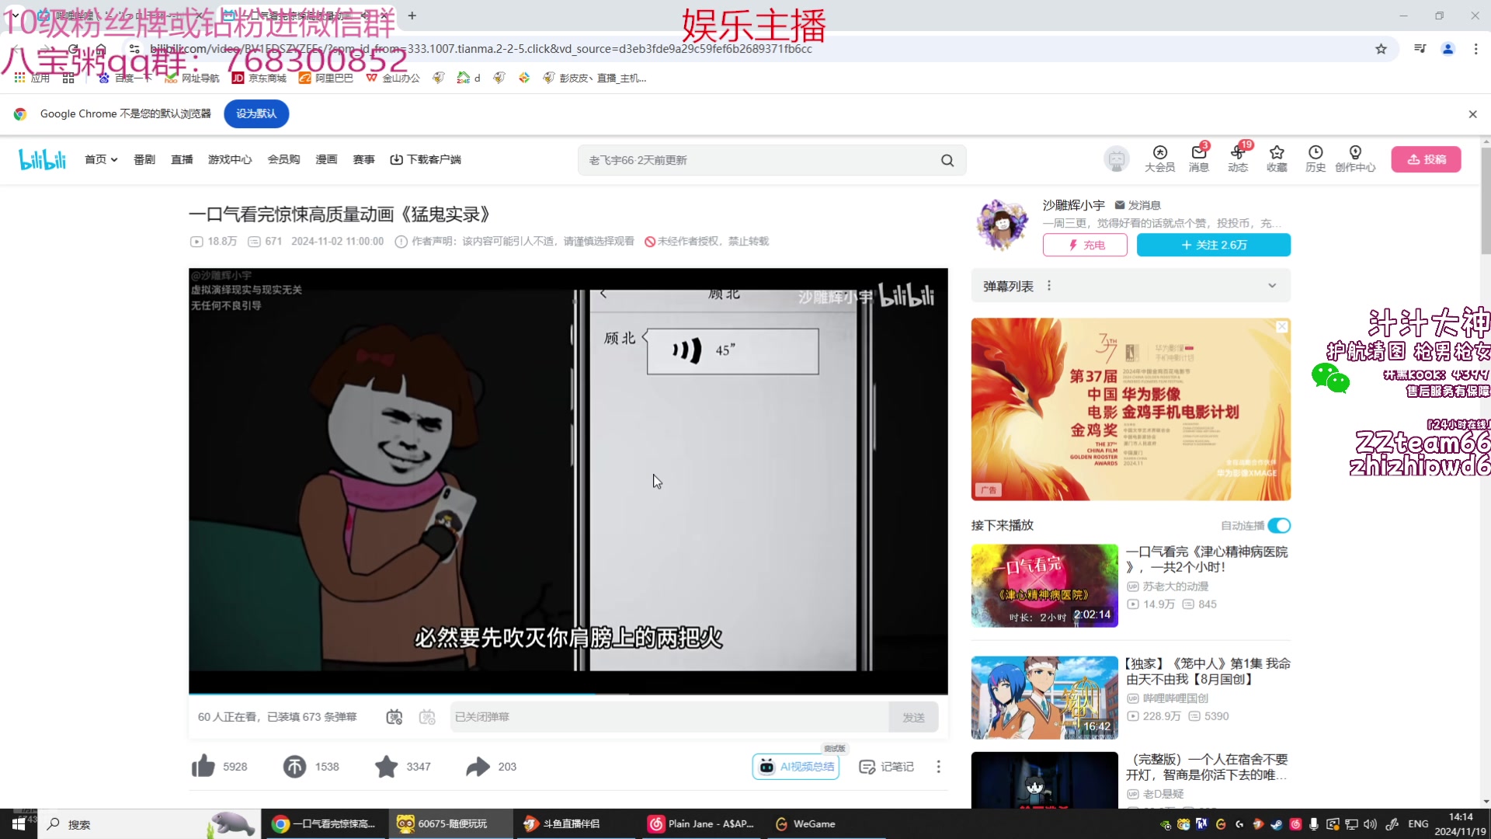This screenshot has height=839, width=1491.
Task: Click 下载客户端 link
Action: pyautogui.click(x=426, y=159)
